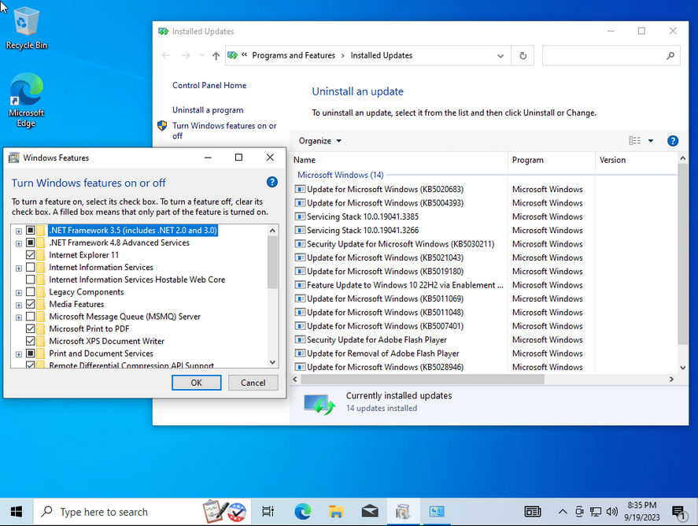This screenshot has width=698, height=526.
Task: Open the address bar history dropdown
Action: click(500, 56)
